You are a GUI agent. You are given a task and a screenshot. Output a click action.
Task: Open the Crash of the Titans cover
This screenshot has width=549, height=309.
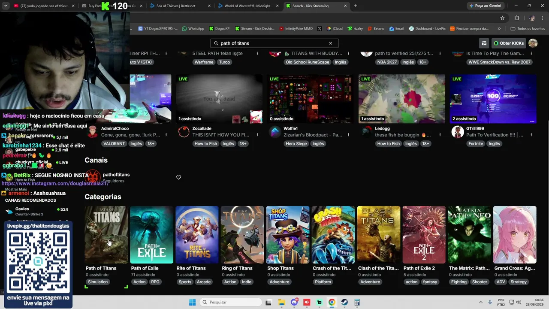[x=333, y=235]
